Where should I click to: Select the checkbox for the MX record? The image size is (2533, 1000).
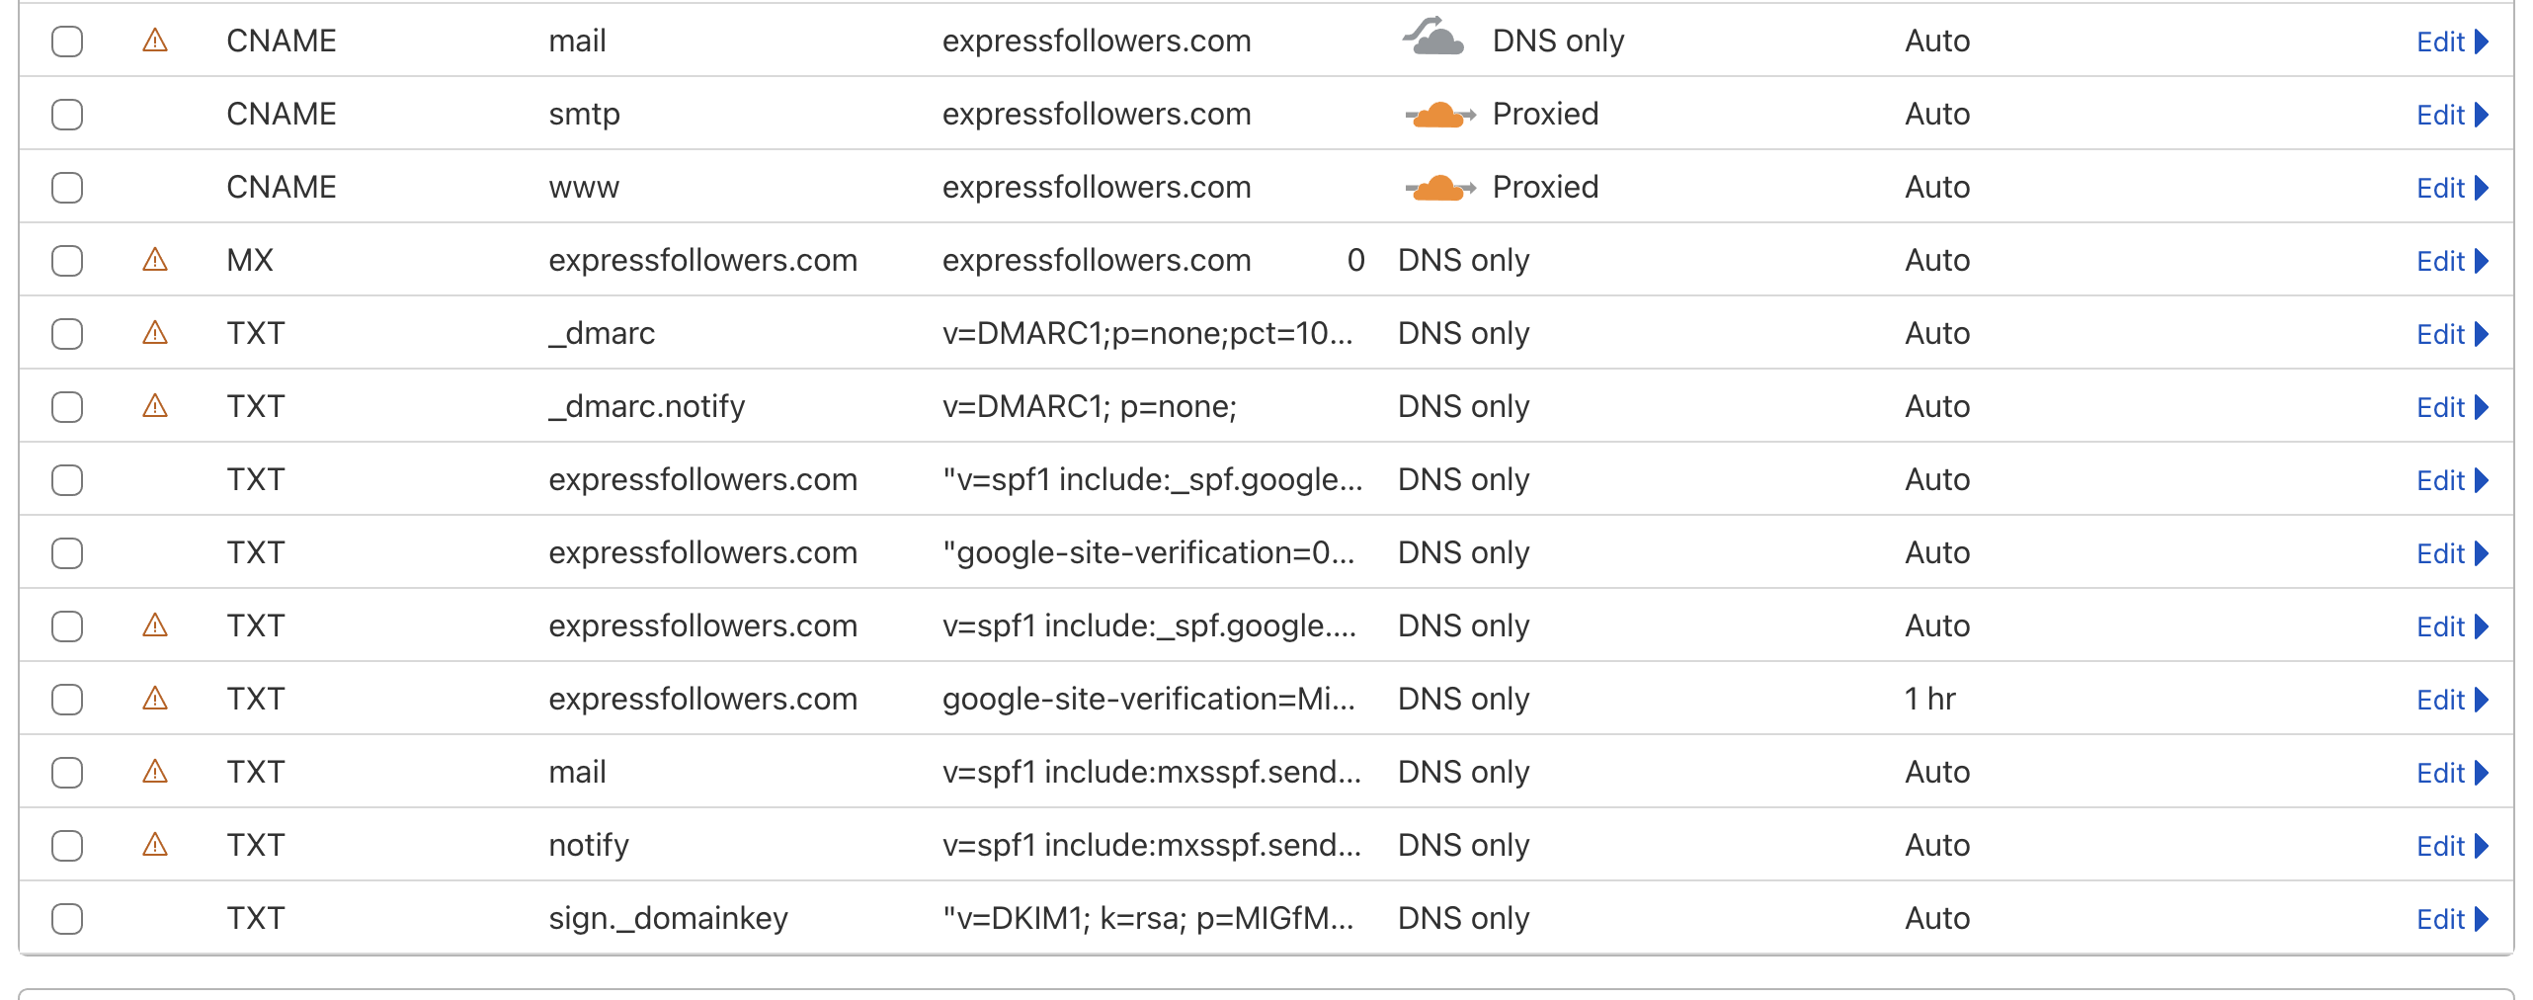[67, 261]
